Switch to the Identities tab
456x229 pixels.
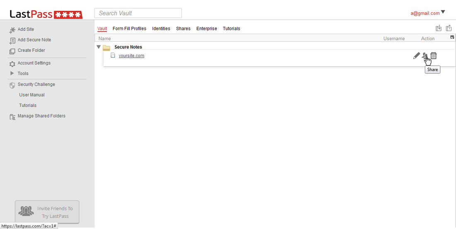tap(161, 29)
